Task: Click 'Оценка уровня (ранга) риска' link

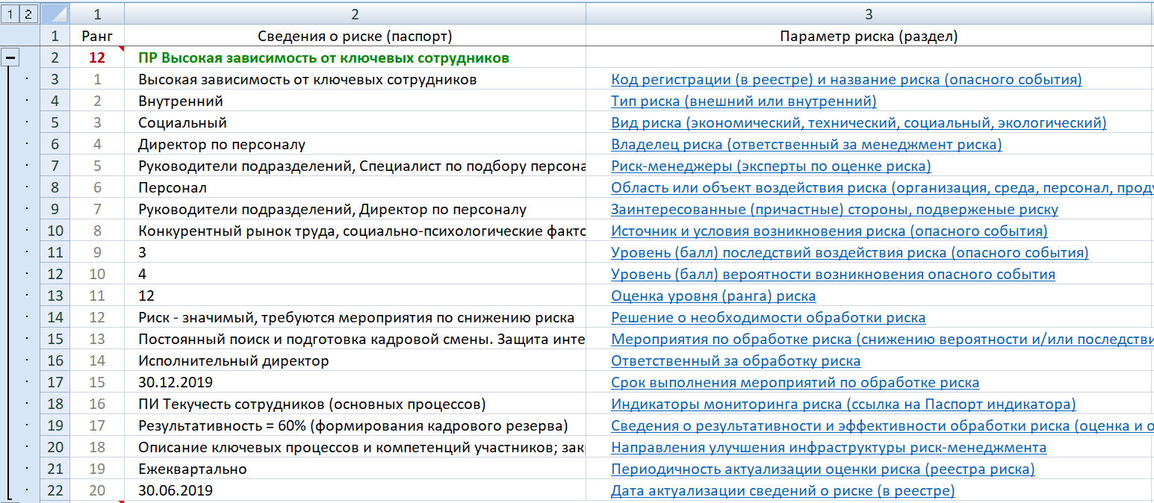Action: 713,296
